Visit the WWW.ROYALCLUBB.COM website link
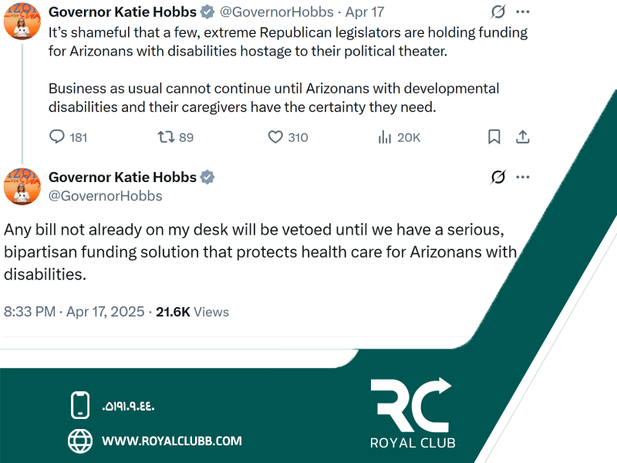This screenshot has height=463, width=617. [172, 441]
